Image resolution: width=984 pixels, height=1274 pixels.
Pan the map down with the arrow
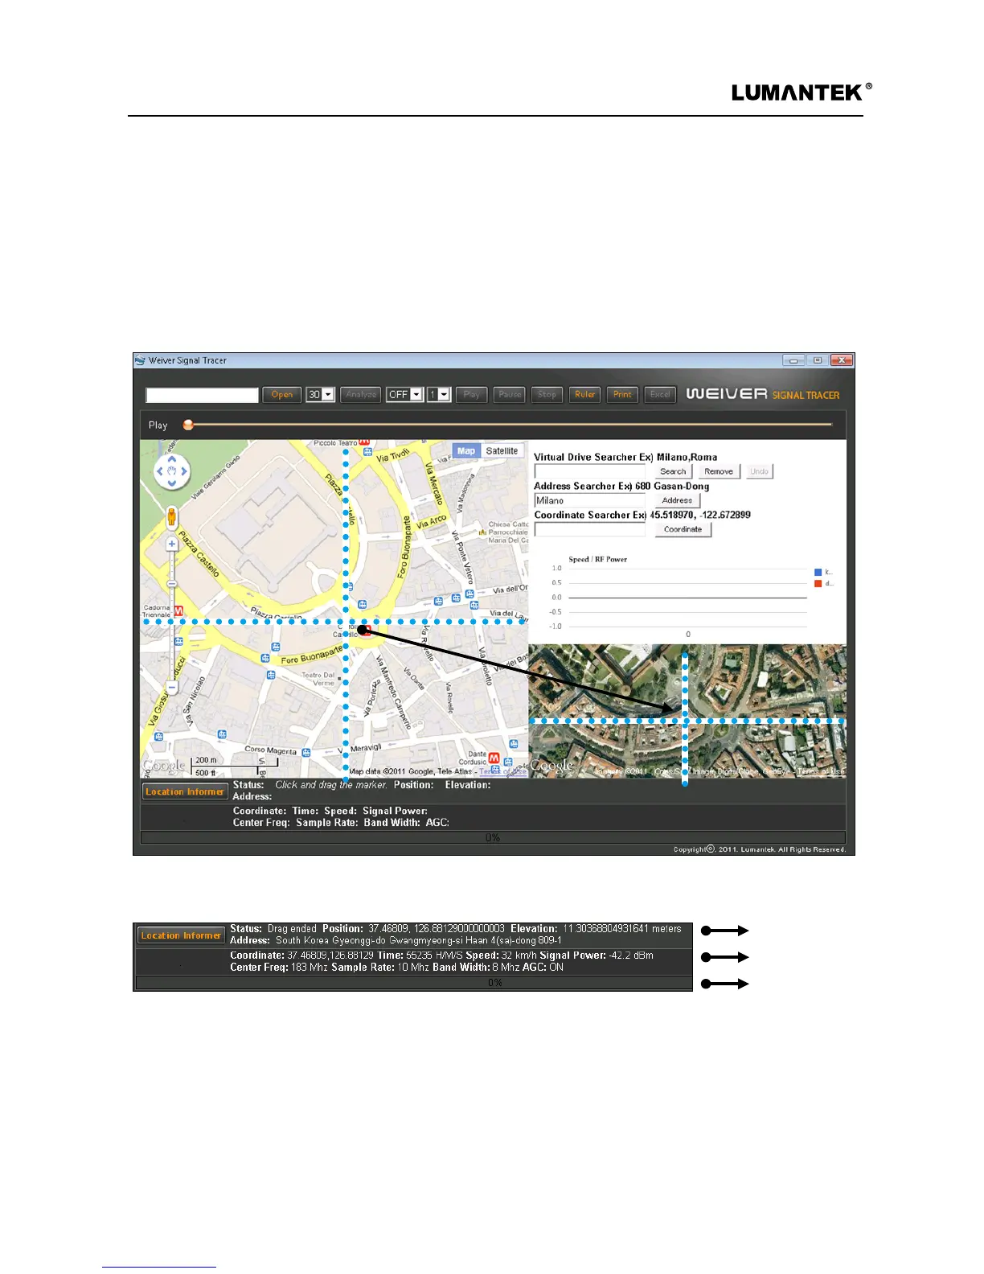(x=172, y=483)
